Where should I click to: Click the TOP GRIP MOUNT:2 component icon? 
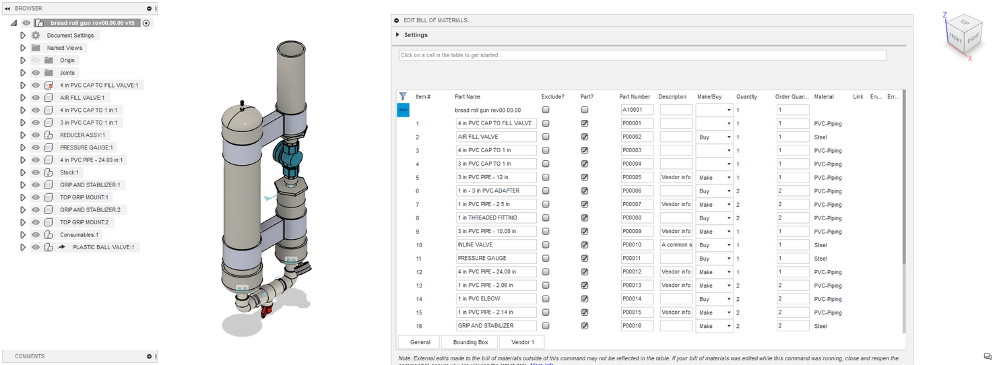coord(49,222)
